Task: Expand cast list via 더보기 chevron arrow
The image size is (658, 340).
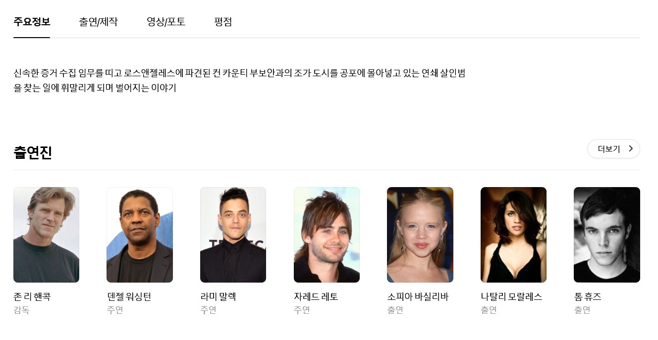Action: (x=631, y=148)
